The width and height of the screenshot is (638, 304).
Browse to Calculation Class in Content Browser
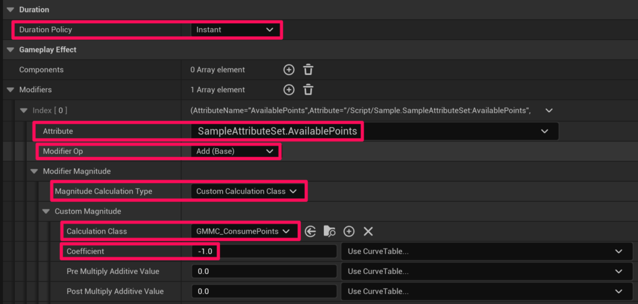(330, 231)
